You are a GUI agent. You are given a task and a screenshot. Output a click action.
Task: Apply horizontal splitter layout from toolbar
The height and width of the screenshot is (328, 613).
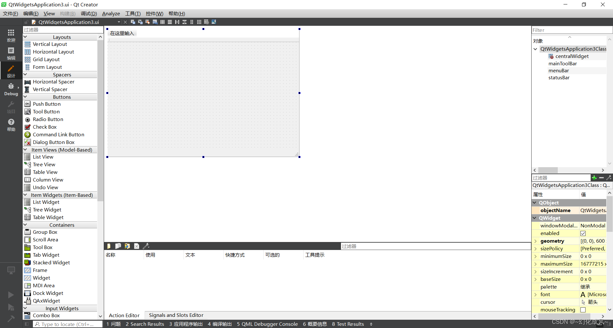(x=177, y=22)
